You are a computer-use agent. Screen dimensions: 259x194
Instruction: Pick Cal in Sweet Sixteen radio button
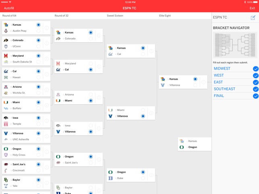[143, 54]
